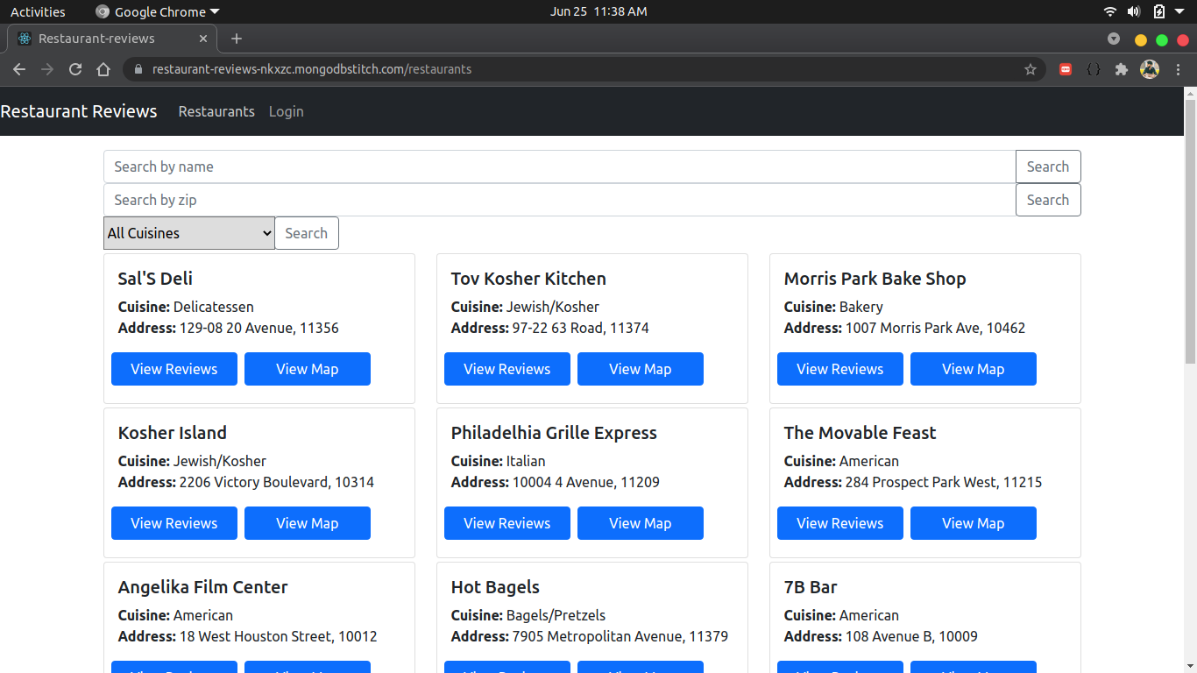The image size is (1197, 673).
Task: Open the curly braces extension icon
Action: [x=1093, y=69]
